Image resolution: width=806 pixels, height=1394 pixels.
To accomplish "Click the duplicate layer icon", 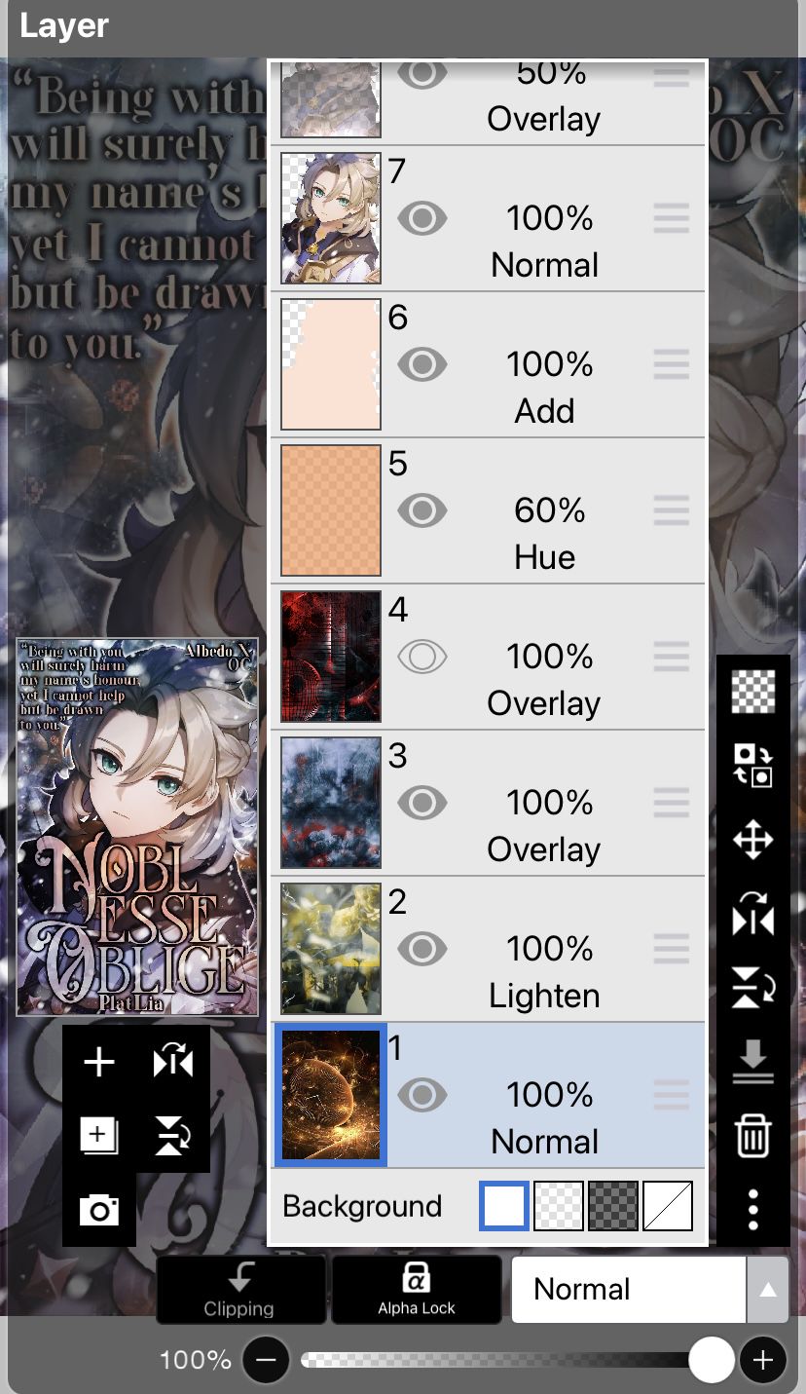I will (99, 1136).
